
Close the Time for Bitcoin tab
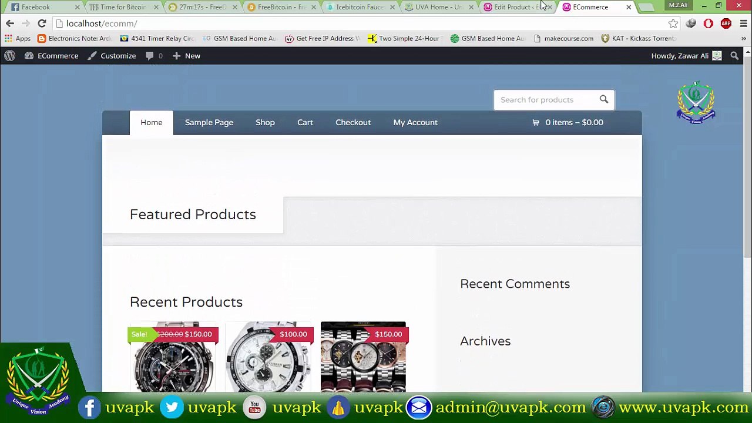pos(156,7)
